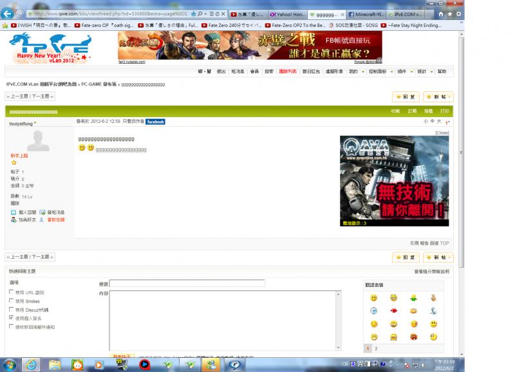Screen dimensions: 515x372
Task: Uncheck the 使用個人簽名 checkbox
Action: click(11, 318)
